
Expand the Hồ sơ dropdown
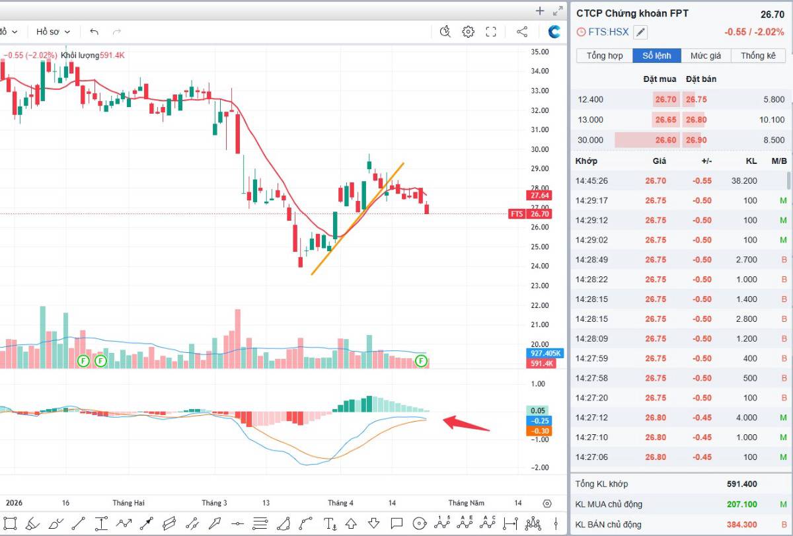(x=53, y=32)
